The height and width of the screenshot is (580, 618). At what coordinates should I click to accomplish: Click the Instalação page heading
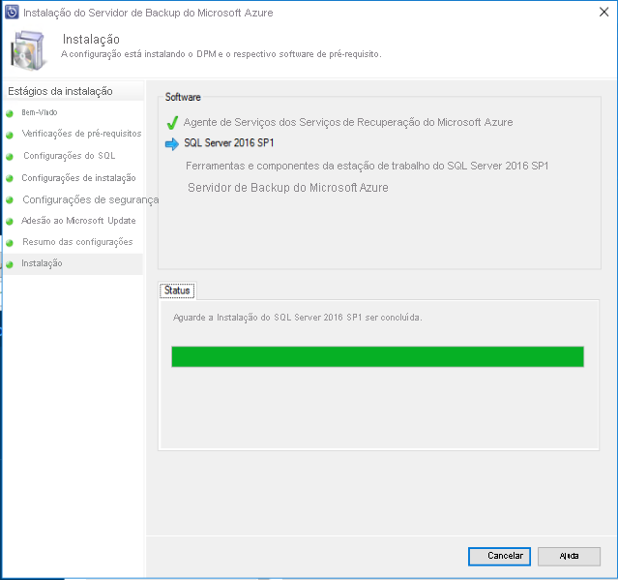[91, 39]
